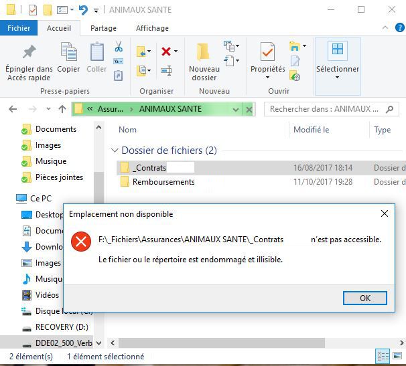This screenshot has width=406, height=366.
Task: Click the Historique icon with clock
Action: 295,76
